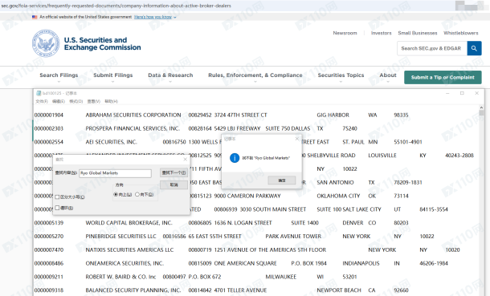Click the Find what text field
490x296 pixels.
pyautogui.click(x=116, y=173)
